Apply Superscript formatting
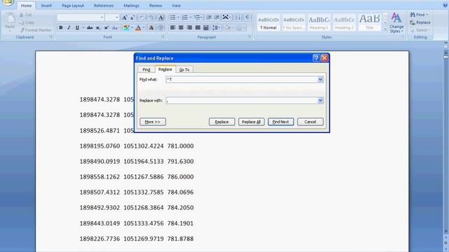Image resolution: width=449 pixels, height=252 pixels. tap(106, 28)
